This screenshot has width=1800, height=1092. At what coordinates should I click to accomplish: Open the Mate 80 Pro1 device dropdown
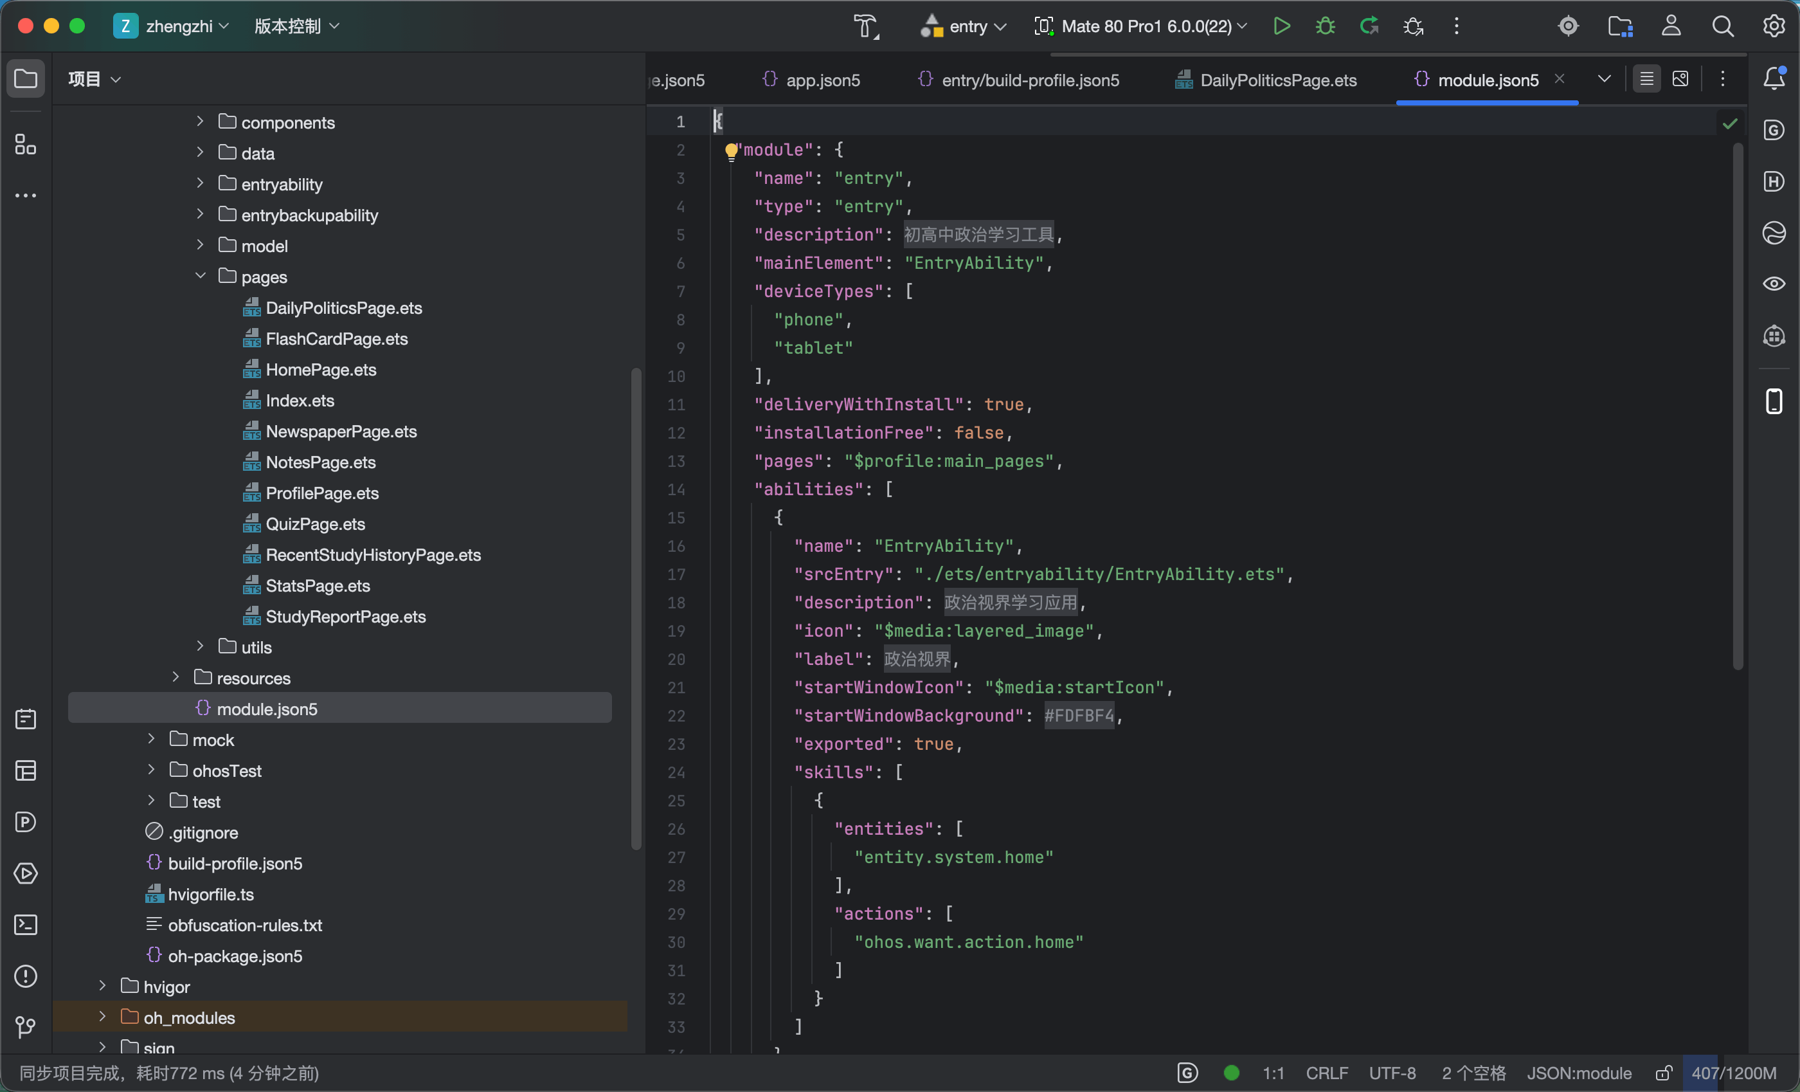click(x=1141, y=26)
